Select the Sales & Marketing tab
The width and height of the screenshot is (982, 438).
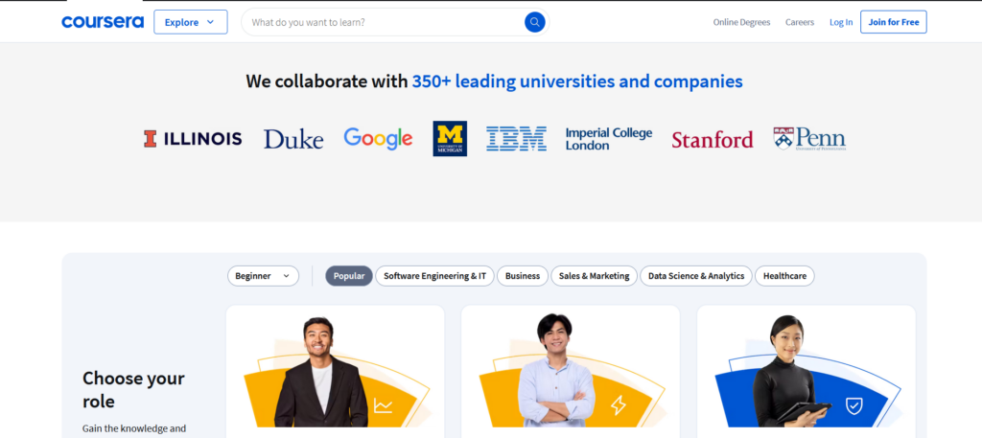coord(594,276)
